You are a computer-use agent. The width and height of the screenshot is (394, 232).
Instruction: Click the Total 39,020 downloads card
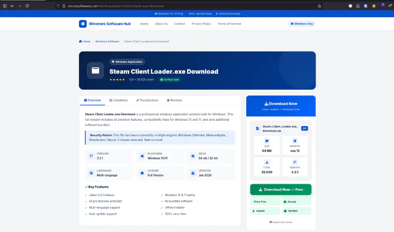tap(266, 167)
